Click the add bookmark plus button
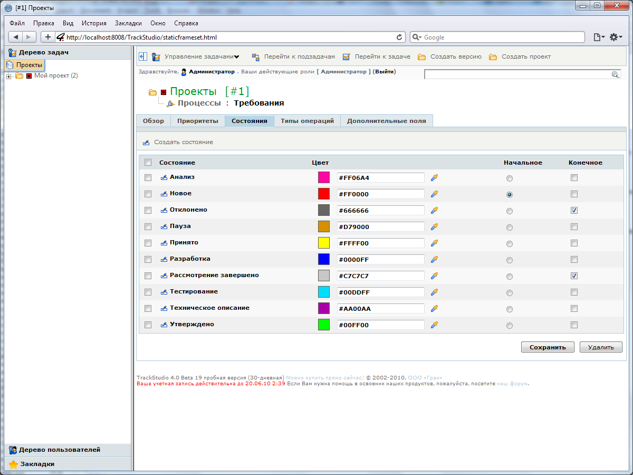The image size is (633, 475). [48, 37]
